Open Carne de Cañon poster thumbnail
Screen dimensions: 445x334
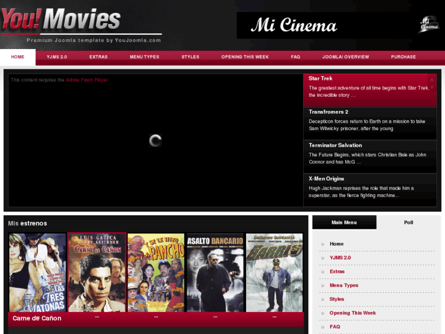[97, 273]
